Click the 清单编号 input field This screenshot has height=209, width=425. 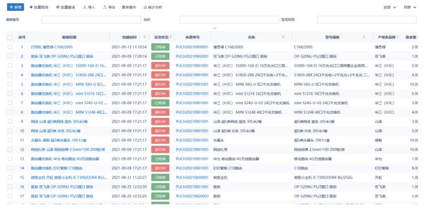(91, 20)
